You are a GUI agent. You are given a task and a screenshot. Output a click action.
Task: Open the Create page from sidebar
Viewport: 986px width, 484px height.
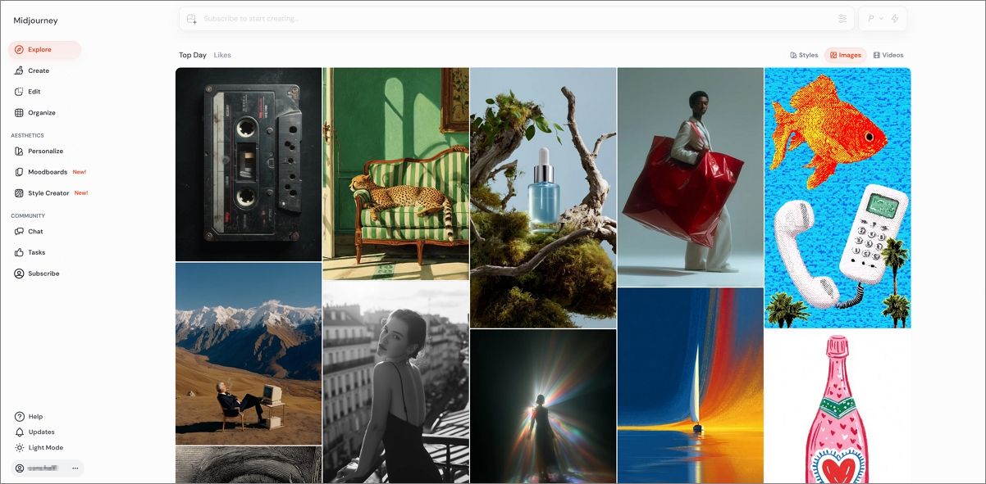(38, 70)
